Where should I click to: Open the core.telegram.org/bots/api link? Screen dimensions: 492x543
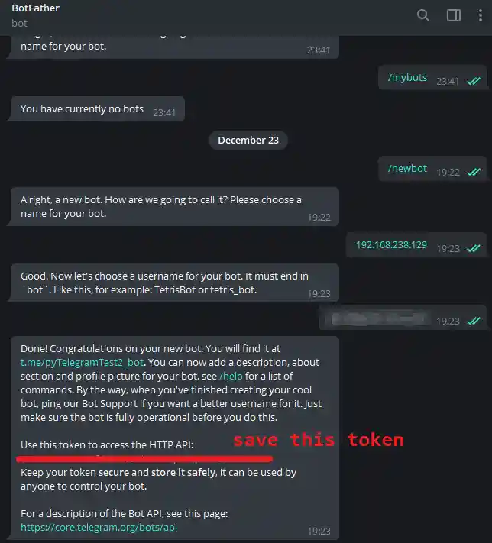coord(99,527)
